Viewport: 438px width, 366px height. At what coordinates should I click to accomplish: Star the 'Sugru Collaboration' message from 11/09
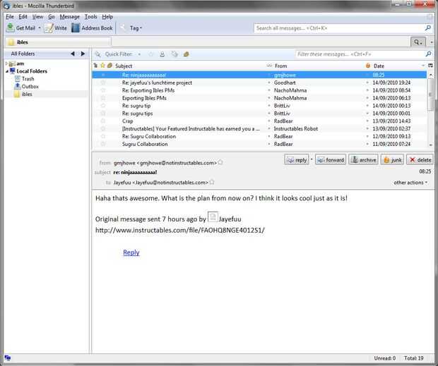[103, 144]
